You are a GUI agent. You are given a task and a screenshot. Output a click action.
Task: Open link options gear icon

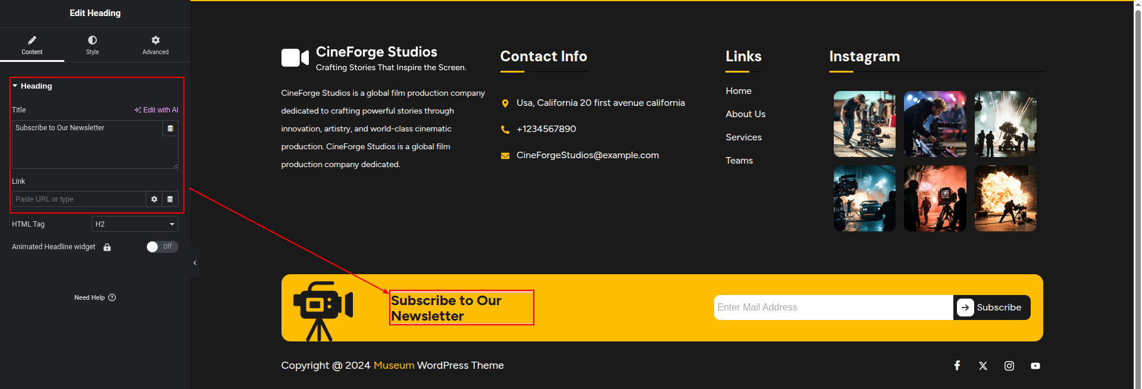[154, 199]
